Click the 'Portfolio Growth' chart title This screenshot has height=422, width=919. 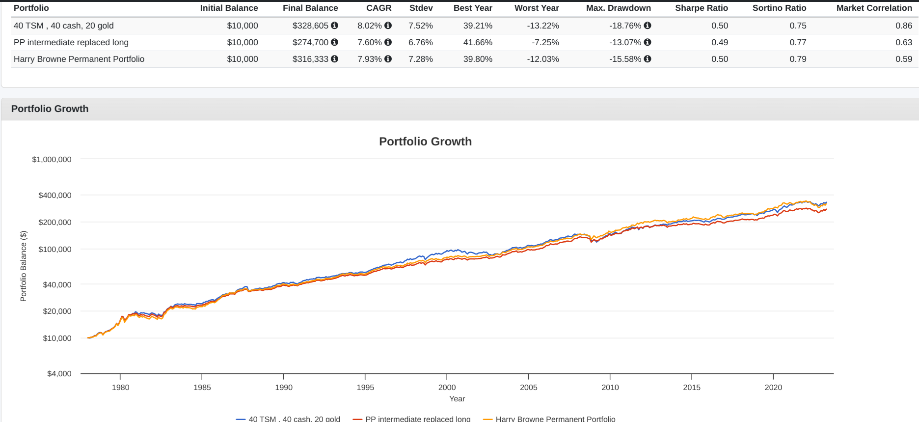tap(425, 141)
